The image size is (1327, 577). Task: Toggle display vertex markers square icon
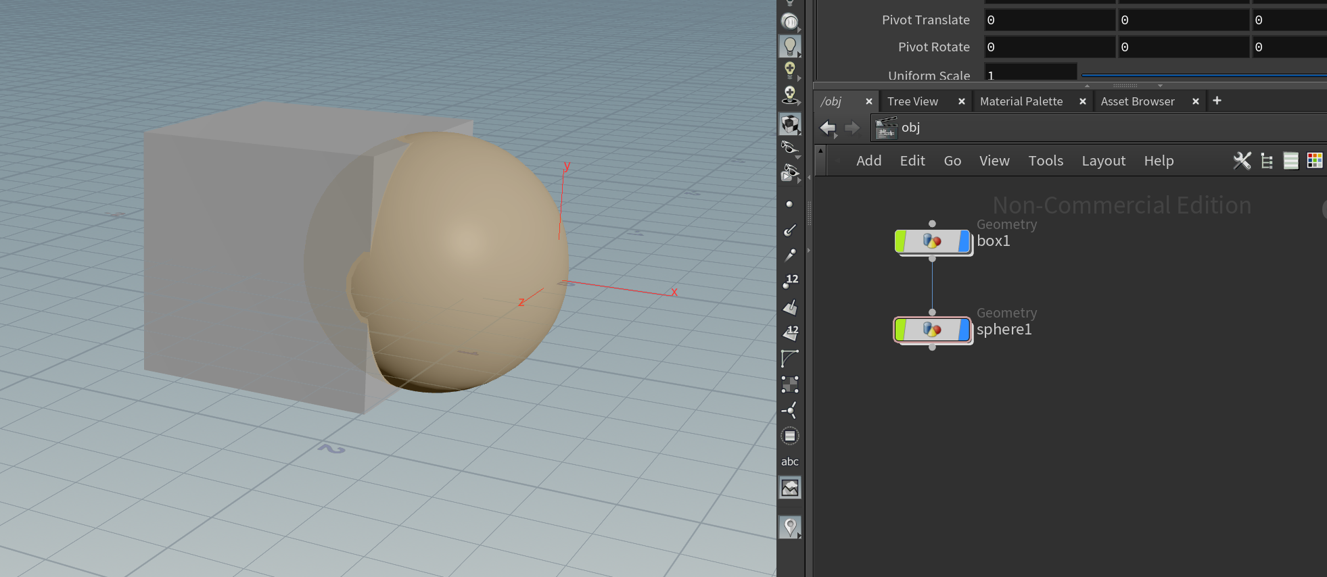[x=789, y=384]
